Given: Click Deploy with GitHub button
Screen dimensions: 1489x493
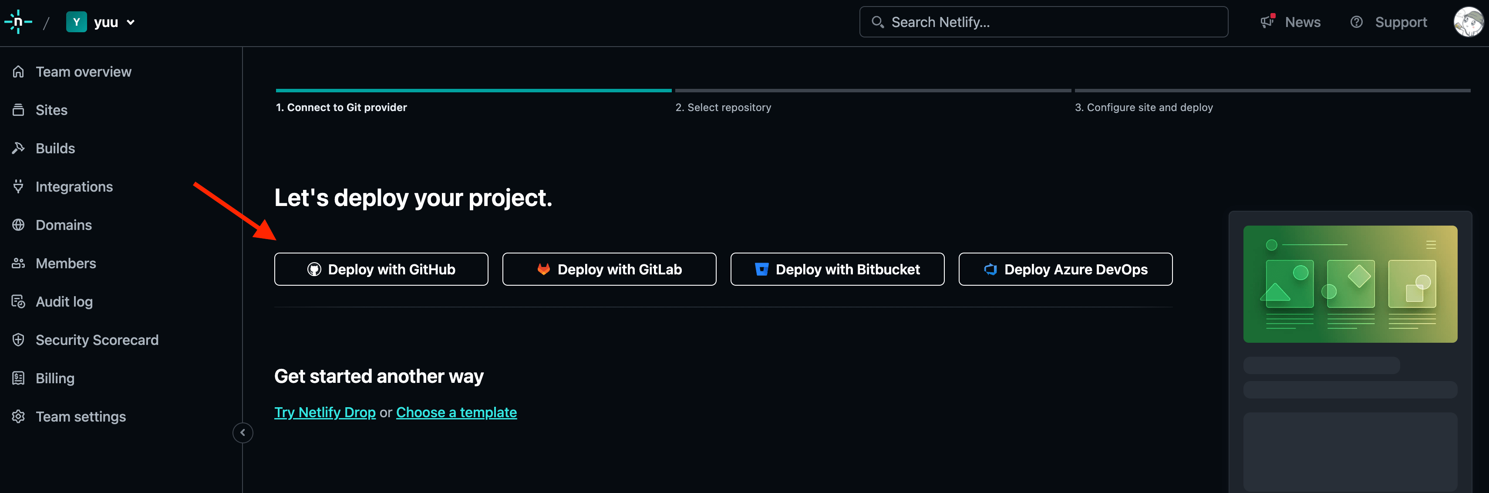Looking at the screenshot, I should click(x=381, y=269).
